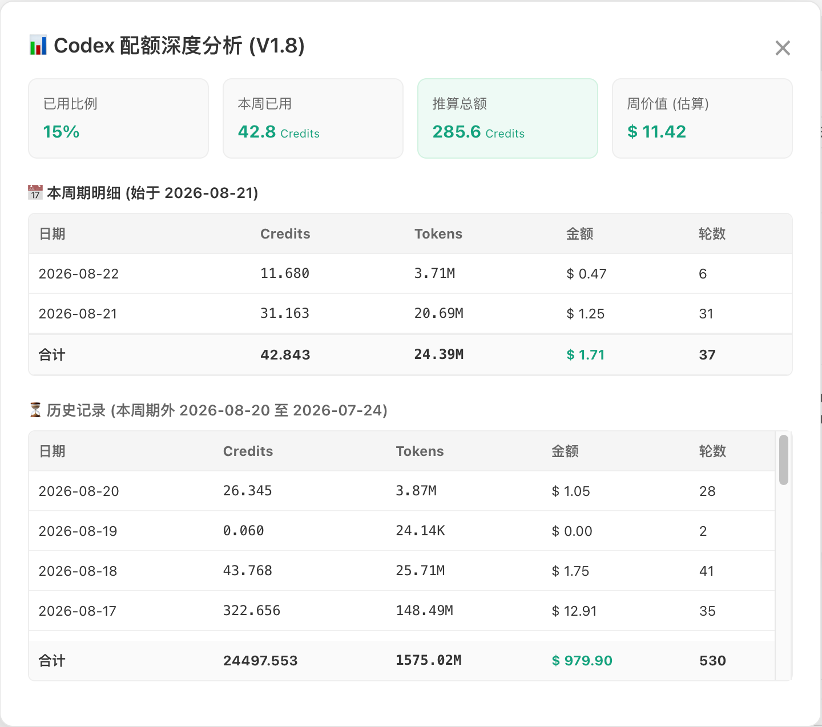Click the hourglass icon beside 历史记录
The width and height of the screenshot is (822, 727).
click(35, 410)
